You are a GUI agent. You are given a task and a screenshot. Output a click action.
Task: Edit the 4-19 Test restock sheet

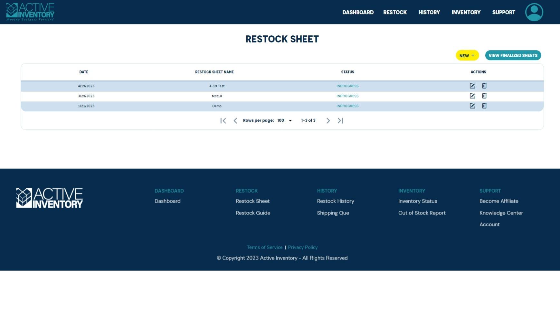[x=472, y=86]
